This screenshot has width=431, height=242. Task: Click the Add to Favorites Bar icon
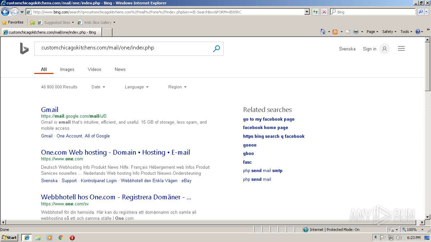coord(32,23)
